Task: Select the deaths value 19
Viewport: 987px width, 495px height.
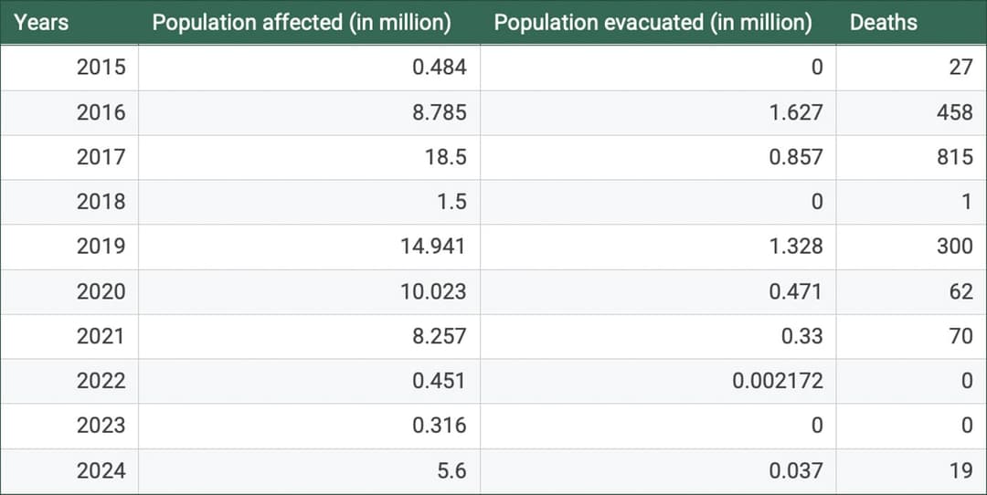Action: 960,471
